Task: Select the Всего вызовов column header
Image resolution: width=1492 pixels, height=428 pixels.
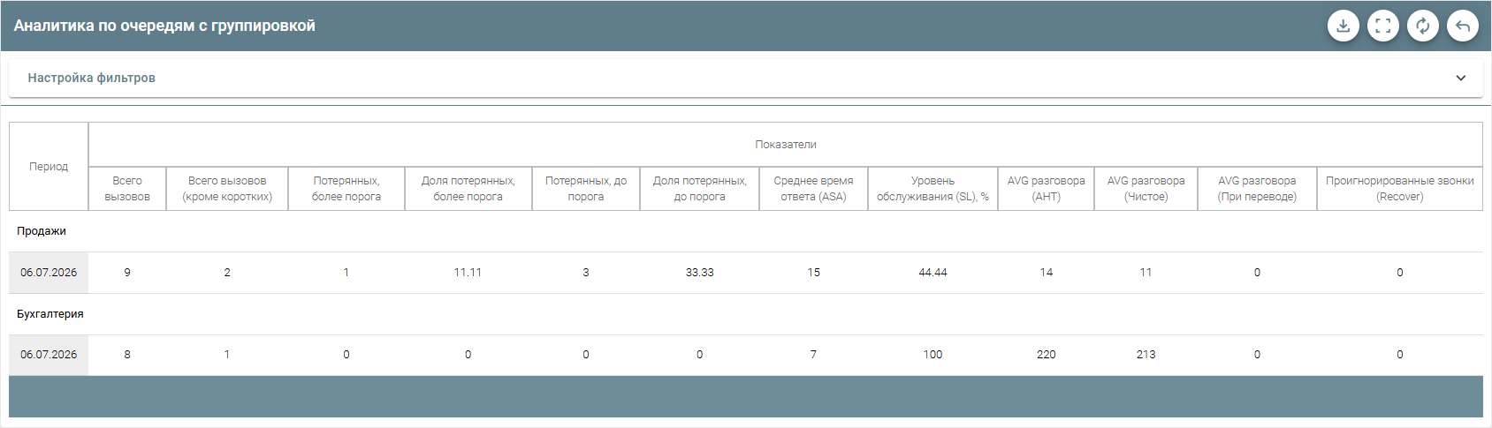Action: coord(127,188)
